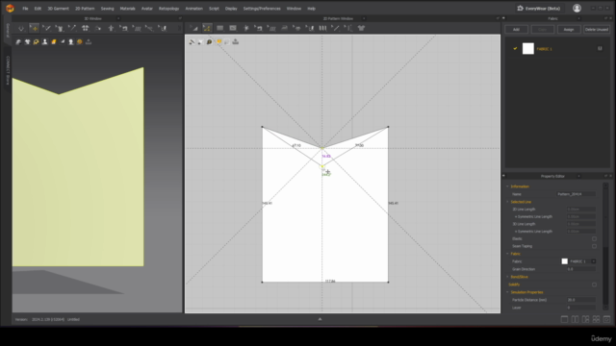Click the show garment shirt icon in 3D view
616x346 pixels.
[27, 42]
